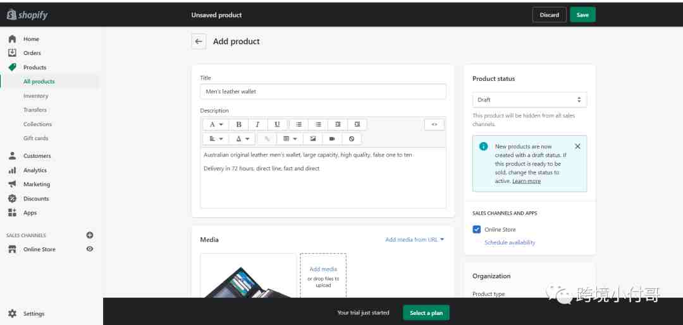View Online Store via eye icon
This screenshot has height=325, width=683.
point(90,249)
